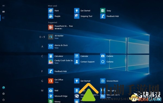The width and height of the screenshot is (163, 103).
Task: Launch the Camera app
Action: [x=107, y=56]
